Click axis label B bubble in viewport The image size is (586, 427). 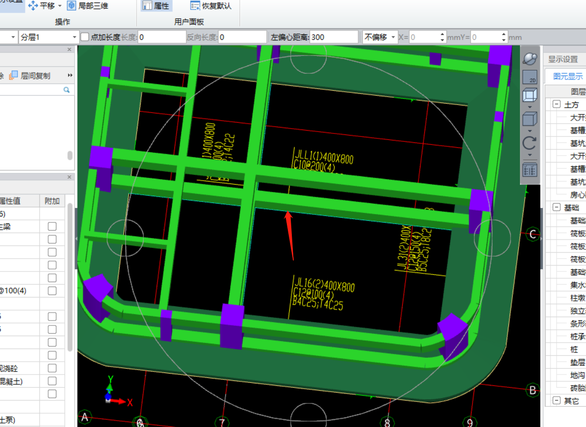coord(532,390)
